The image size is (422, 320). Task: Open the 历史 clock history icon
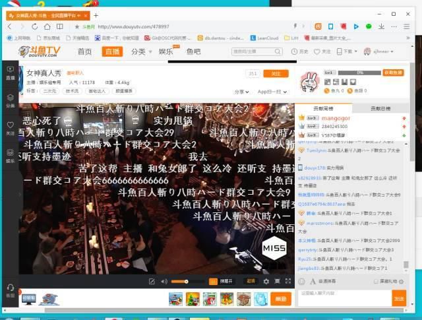pyautogui.click(x=294, y=51)
